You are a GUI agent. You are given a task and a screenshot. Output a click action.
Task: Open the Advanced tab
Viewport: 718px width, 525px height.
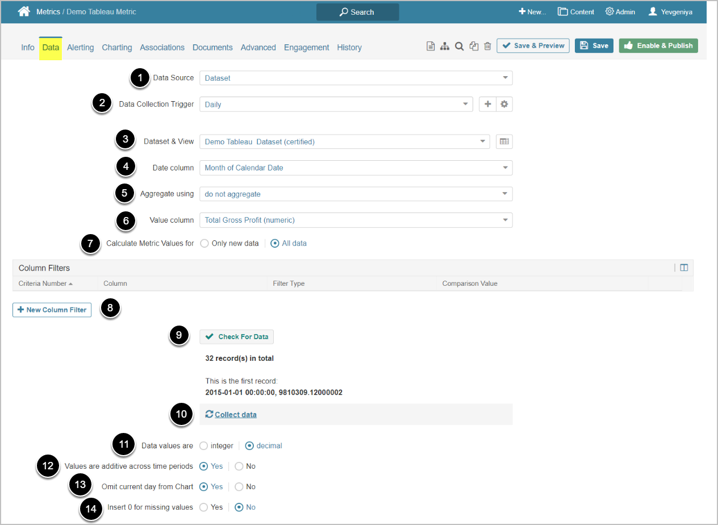point(258,48)
